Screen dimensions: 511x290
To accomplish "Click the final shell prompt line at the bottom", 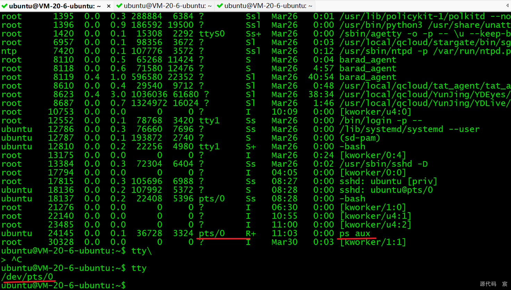I will point(63,286).
